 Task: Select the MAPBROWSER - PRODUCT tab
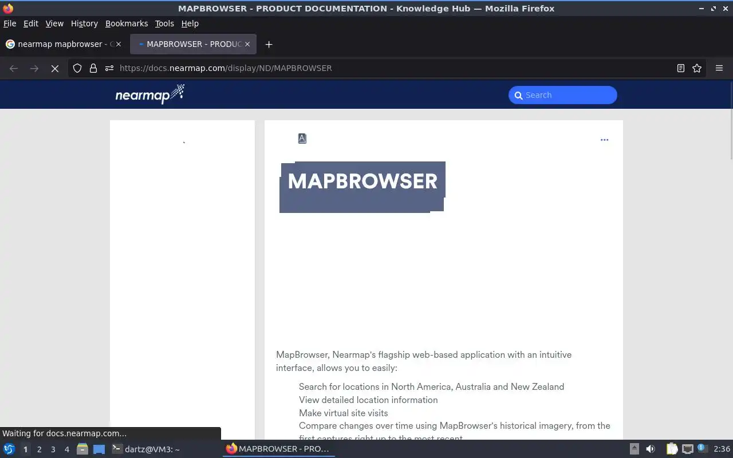point(192,44)
